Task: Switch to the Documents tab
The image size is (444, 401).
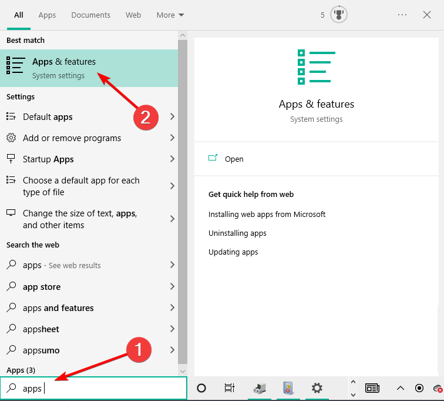Action: coord(90,15)
